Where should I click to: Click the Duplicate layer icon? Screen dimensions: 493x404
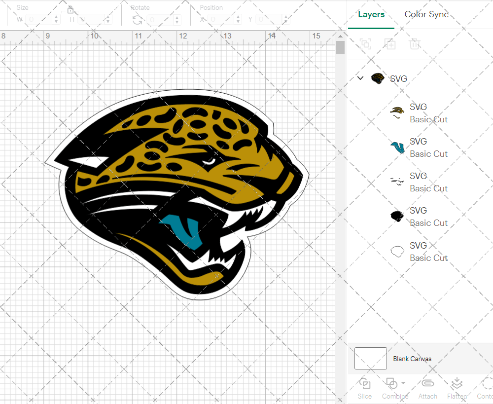[x=390, y=44]
